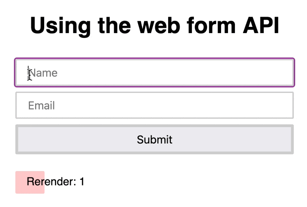Click the "Name" placeholder text

click(x=43, y=73)
